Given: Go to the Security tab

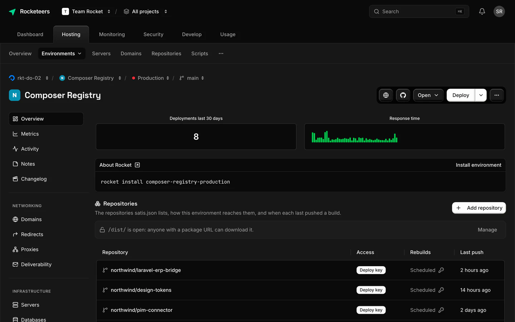Looking at the screenshot, I should coord(153,34).
